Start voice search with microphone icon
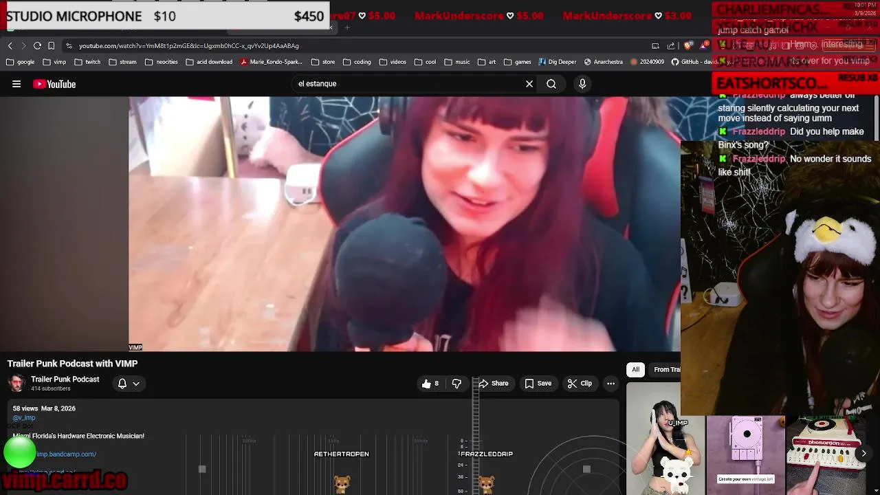The width and height of the screenshot is (880, 495). click(582, 84)
